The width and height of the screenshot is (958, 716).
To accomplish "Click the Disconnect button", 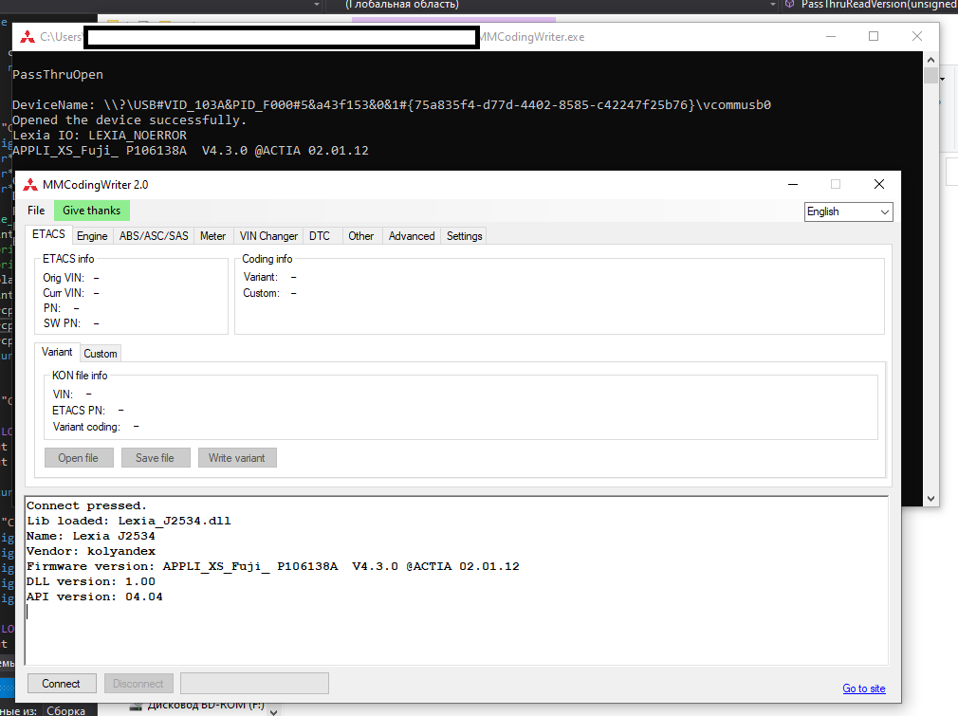I will point(138,684).
